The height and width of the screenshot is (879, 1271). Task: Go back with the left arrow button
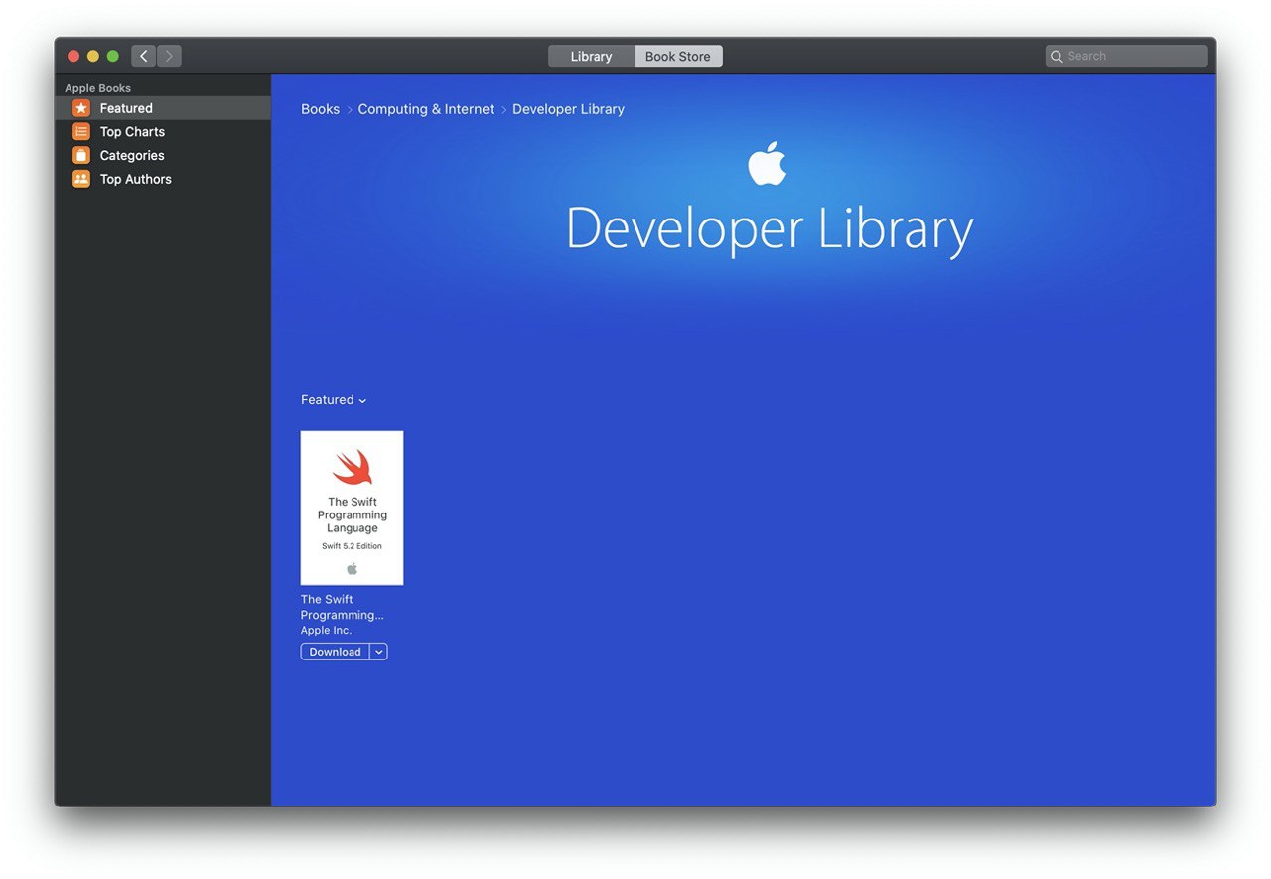point(143,56)
